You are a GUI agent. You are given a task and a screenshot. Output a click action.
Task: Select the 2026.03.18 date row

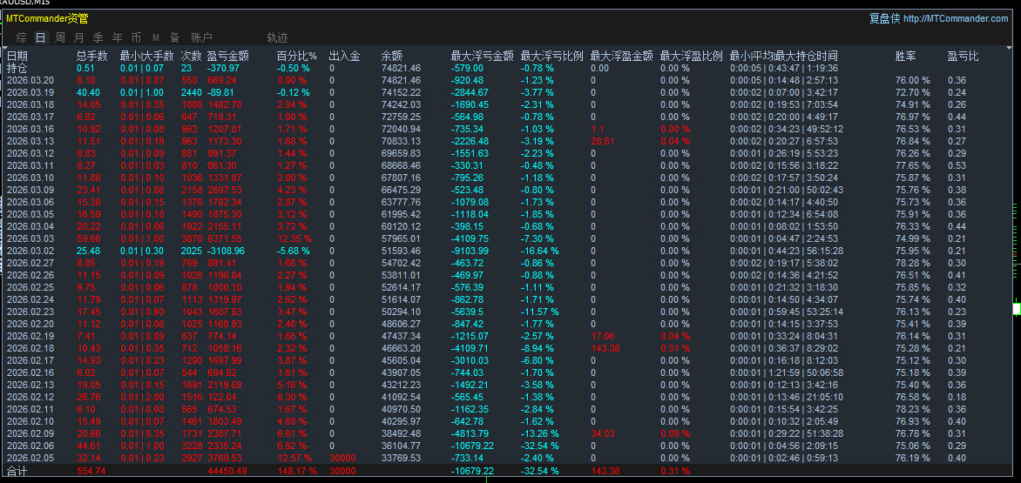coord(30,104)
